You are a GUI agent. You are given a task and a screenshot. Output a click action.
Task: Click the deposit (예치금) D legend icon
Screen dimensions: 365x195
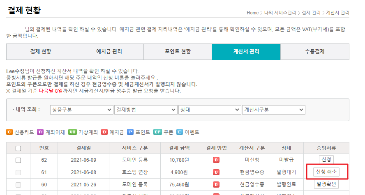coord(104,132)
